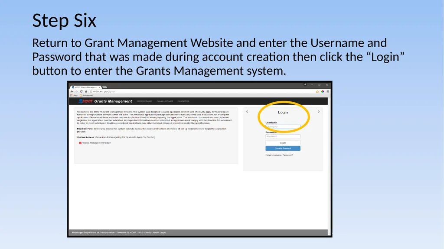This screenshot has width=444, height=249.
Task: Click the browser back arrow
Action: (x=72, y=91)
